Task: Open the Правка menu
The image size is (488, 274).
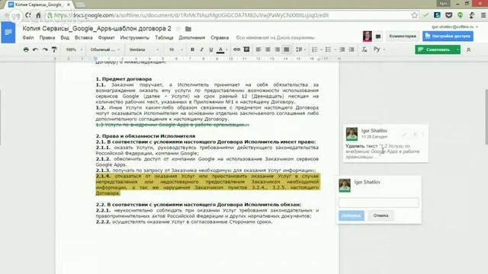Action: click(x=47, y=37)
